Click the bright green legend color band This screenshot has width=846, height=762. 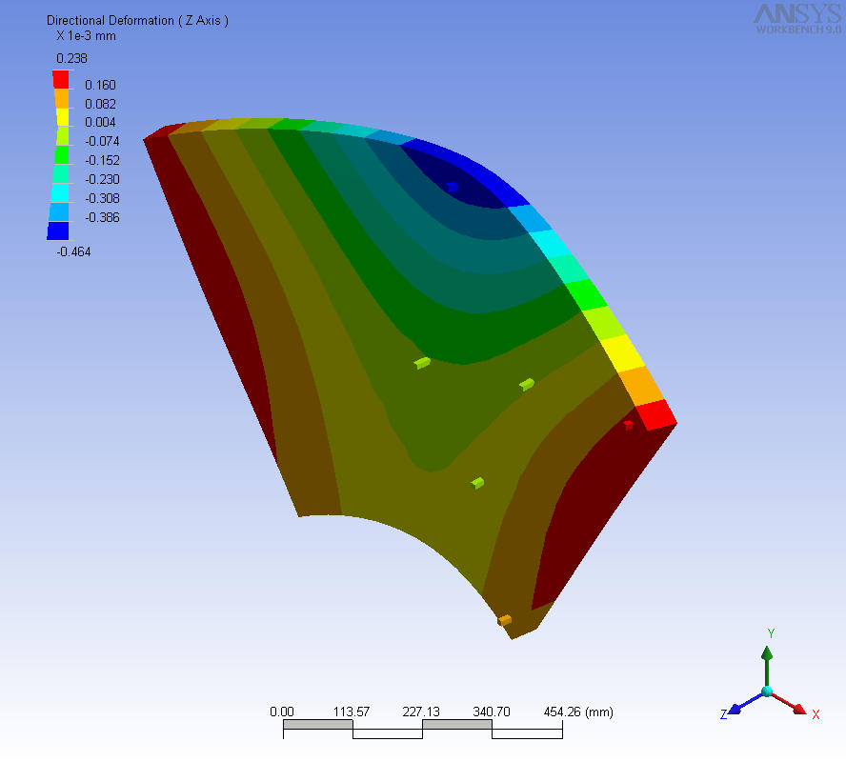point(63,154)
